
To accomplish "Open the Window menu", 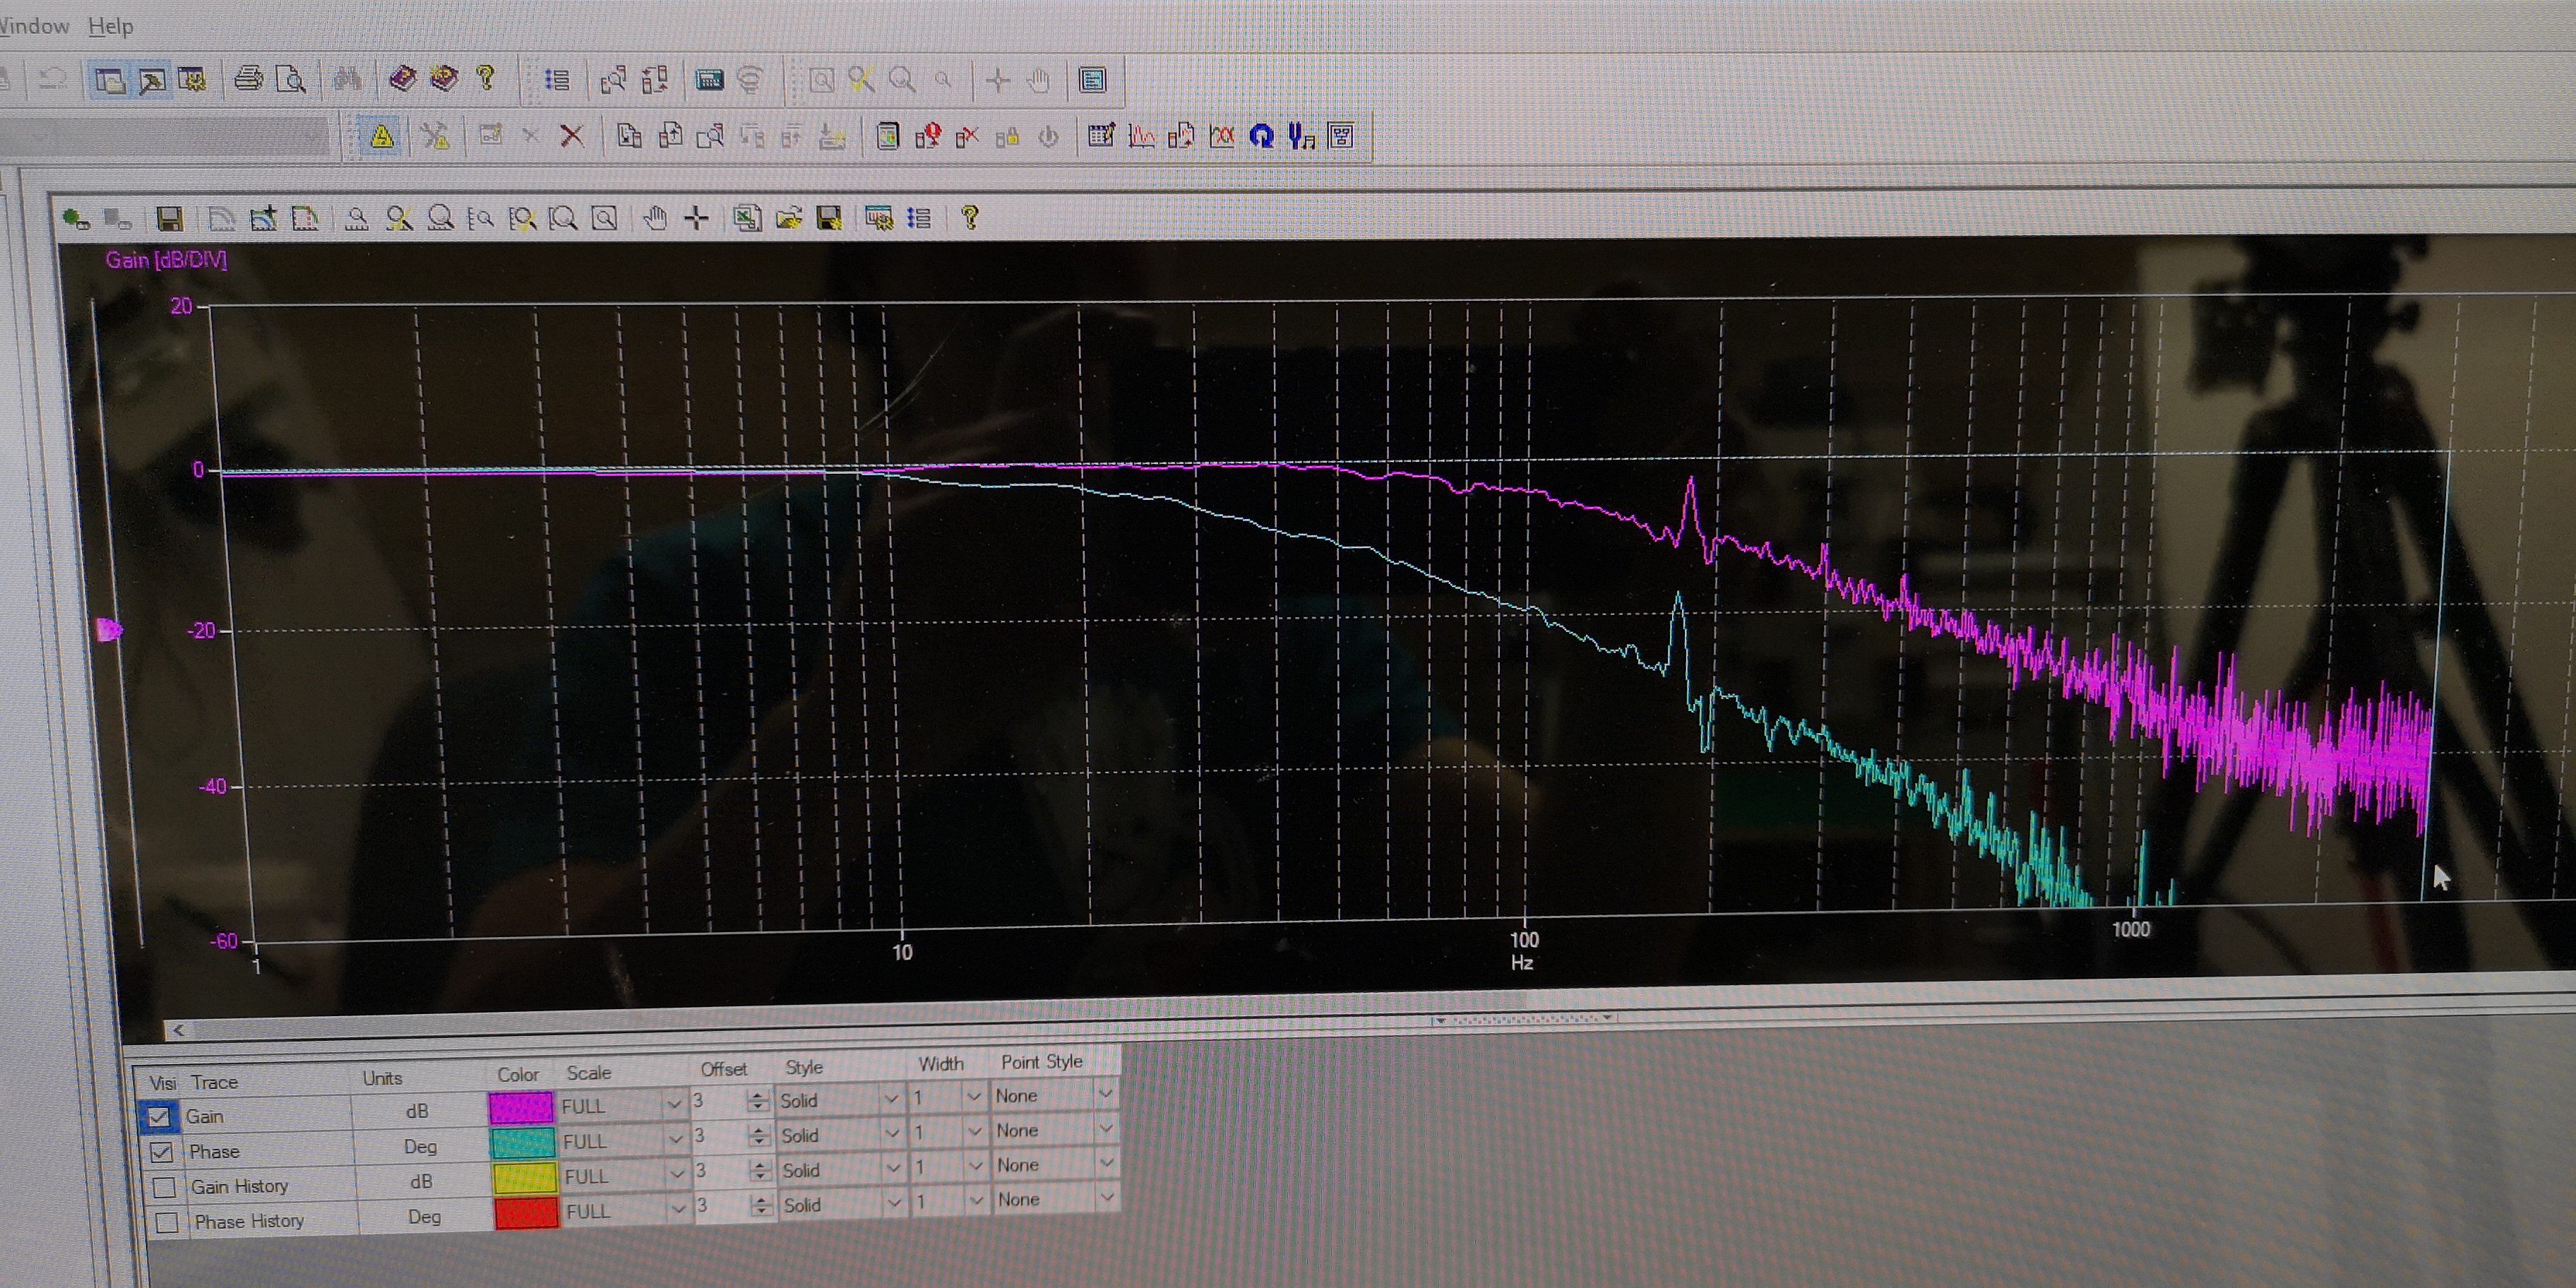I will point(34,26).
